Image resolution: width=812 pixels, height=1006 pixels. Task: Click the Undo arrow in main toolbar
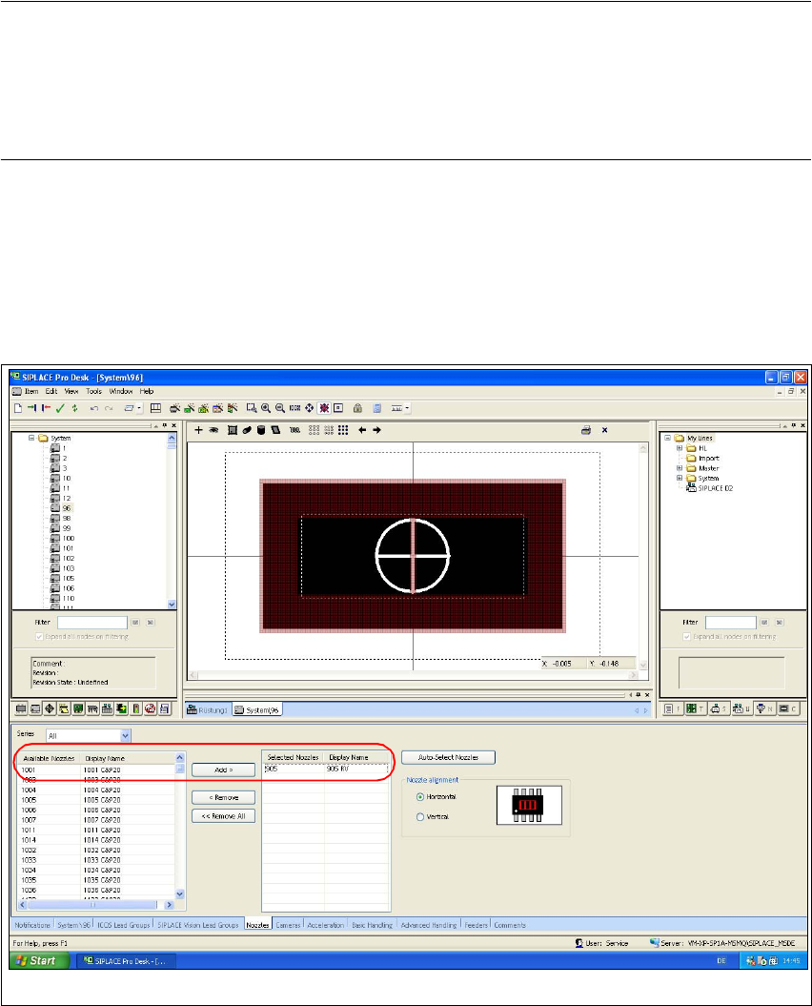pos(93,408)
